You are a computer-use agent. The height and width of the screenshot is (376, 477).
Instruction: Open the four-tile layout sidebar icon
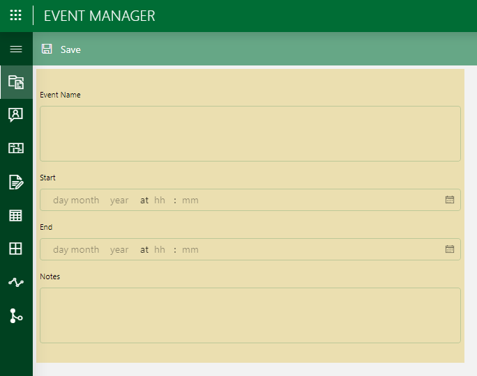(x=16, y=249)
